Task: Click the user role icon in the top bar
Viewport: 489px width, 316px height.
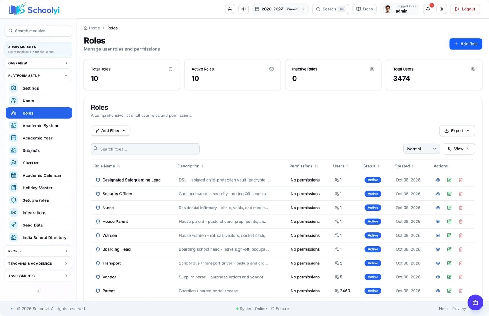Action: 230,9
